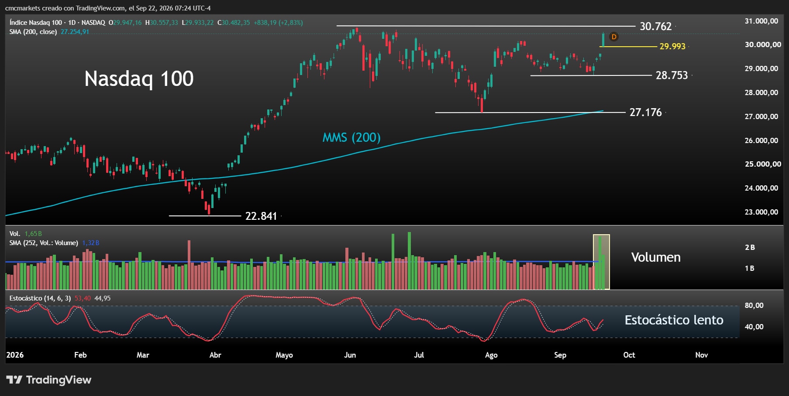Click the 28.753 support level label
The image size is (789, 396).
672,75
